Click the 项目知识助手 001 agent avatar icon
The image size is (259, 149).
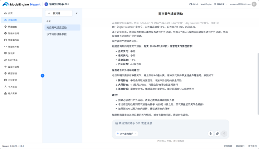[46, 4]
